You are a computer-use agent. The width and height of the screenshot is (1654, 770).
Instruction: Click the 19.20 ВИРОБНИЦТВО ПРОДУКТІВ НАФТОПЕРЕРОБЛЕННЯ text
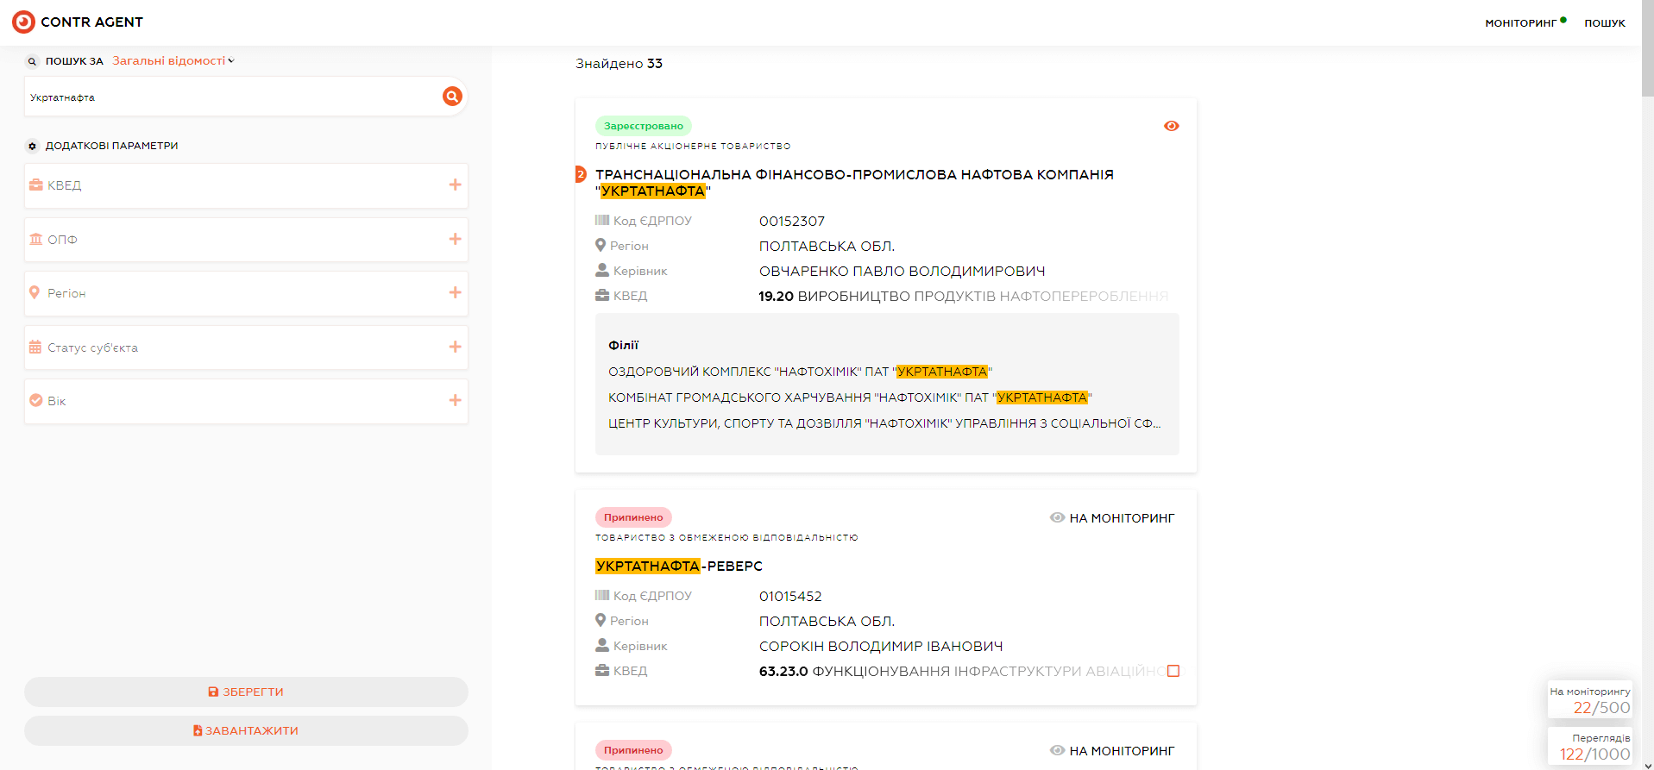point(964,297)
